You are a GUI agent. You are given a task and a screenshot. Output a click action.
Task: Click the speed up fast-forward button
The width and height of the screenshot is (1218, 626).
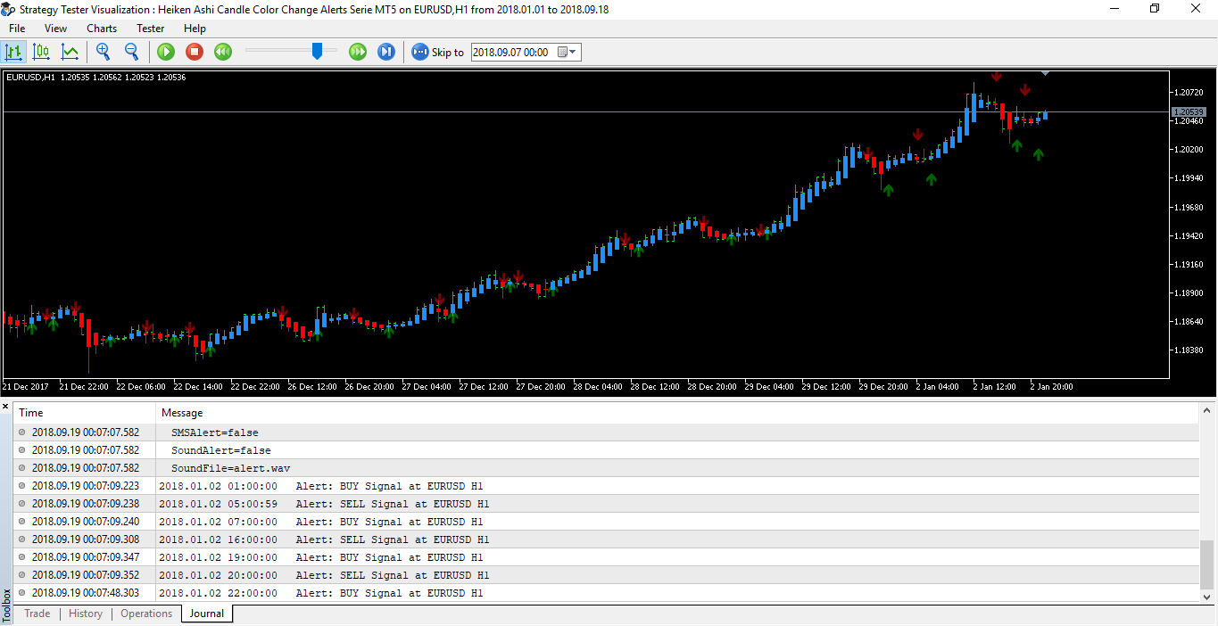click(358, 52)
